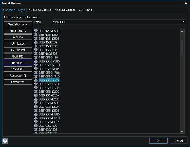Image resolution: width=190 pixels, height=147 pixels.
Task: Select the 33EP32GP502 entry
Action: (x=48, y=126)
